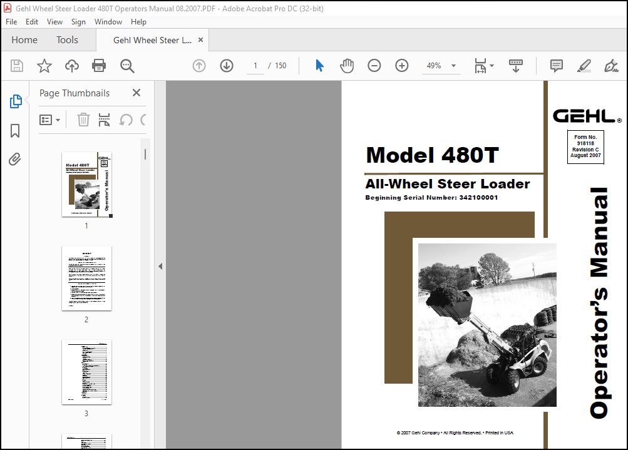This screenshot has height=450, width=628.
Task: Click the vertical 'Operator's Manual' text
Action: point(599,303)
